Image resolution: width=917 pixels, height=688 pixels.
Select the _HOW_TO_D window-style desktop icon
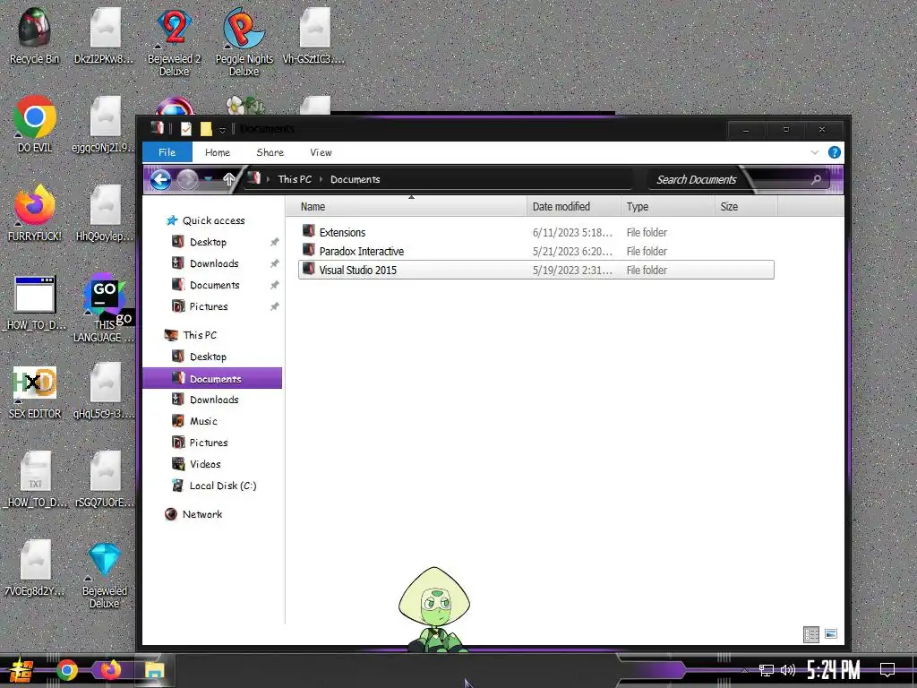coord(35,301)
